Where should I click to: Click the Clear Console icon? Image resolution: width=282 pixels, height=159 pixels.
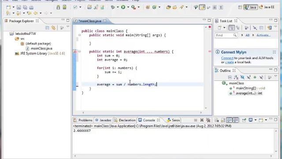tap(217, 120)
